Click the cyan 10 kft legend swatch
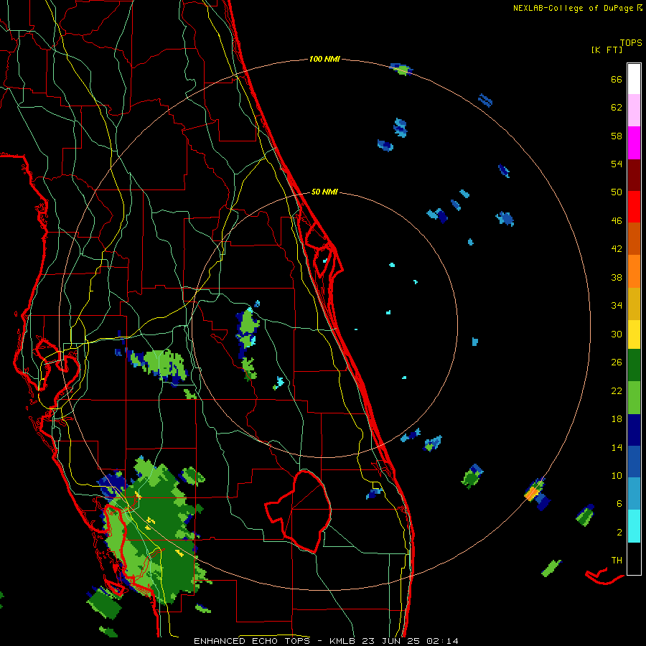This screenshot has width=646, height=646. 634,526
